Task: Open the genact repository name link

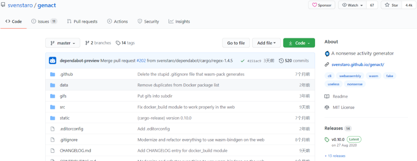Action: pos(47,5)
